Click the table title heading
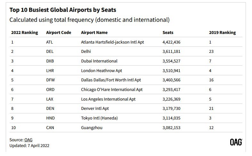This screenshot has height=156, width=252. [x=63, y=10]
